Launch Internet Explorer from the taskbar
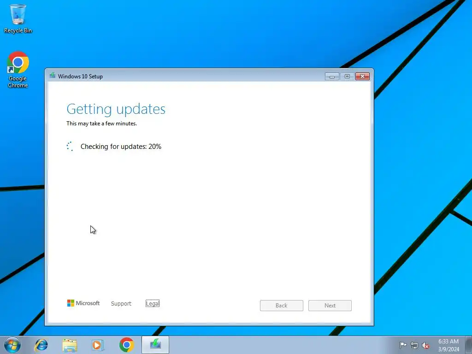 (41, 345)
